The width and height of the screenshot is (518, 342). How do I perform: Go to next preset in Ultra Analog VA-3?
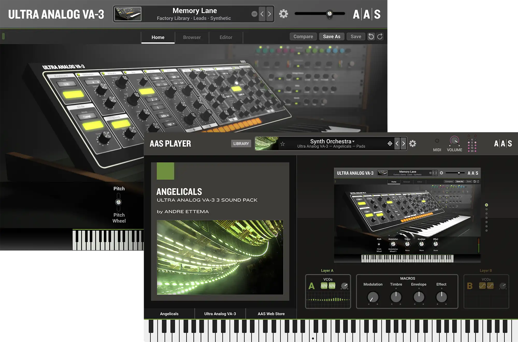pyautogui.click(x=269, y=14)
